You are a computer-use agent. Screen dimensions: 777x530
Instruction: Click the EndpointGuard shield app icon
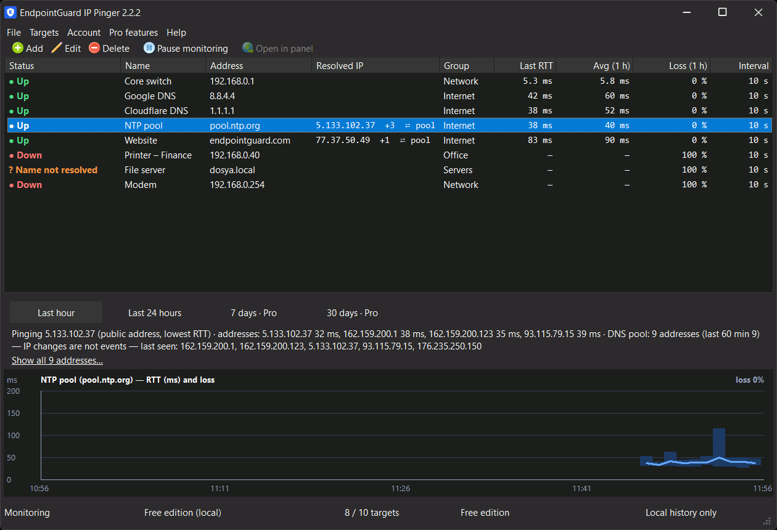pyautogui.click(x=10, y=12)
